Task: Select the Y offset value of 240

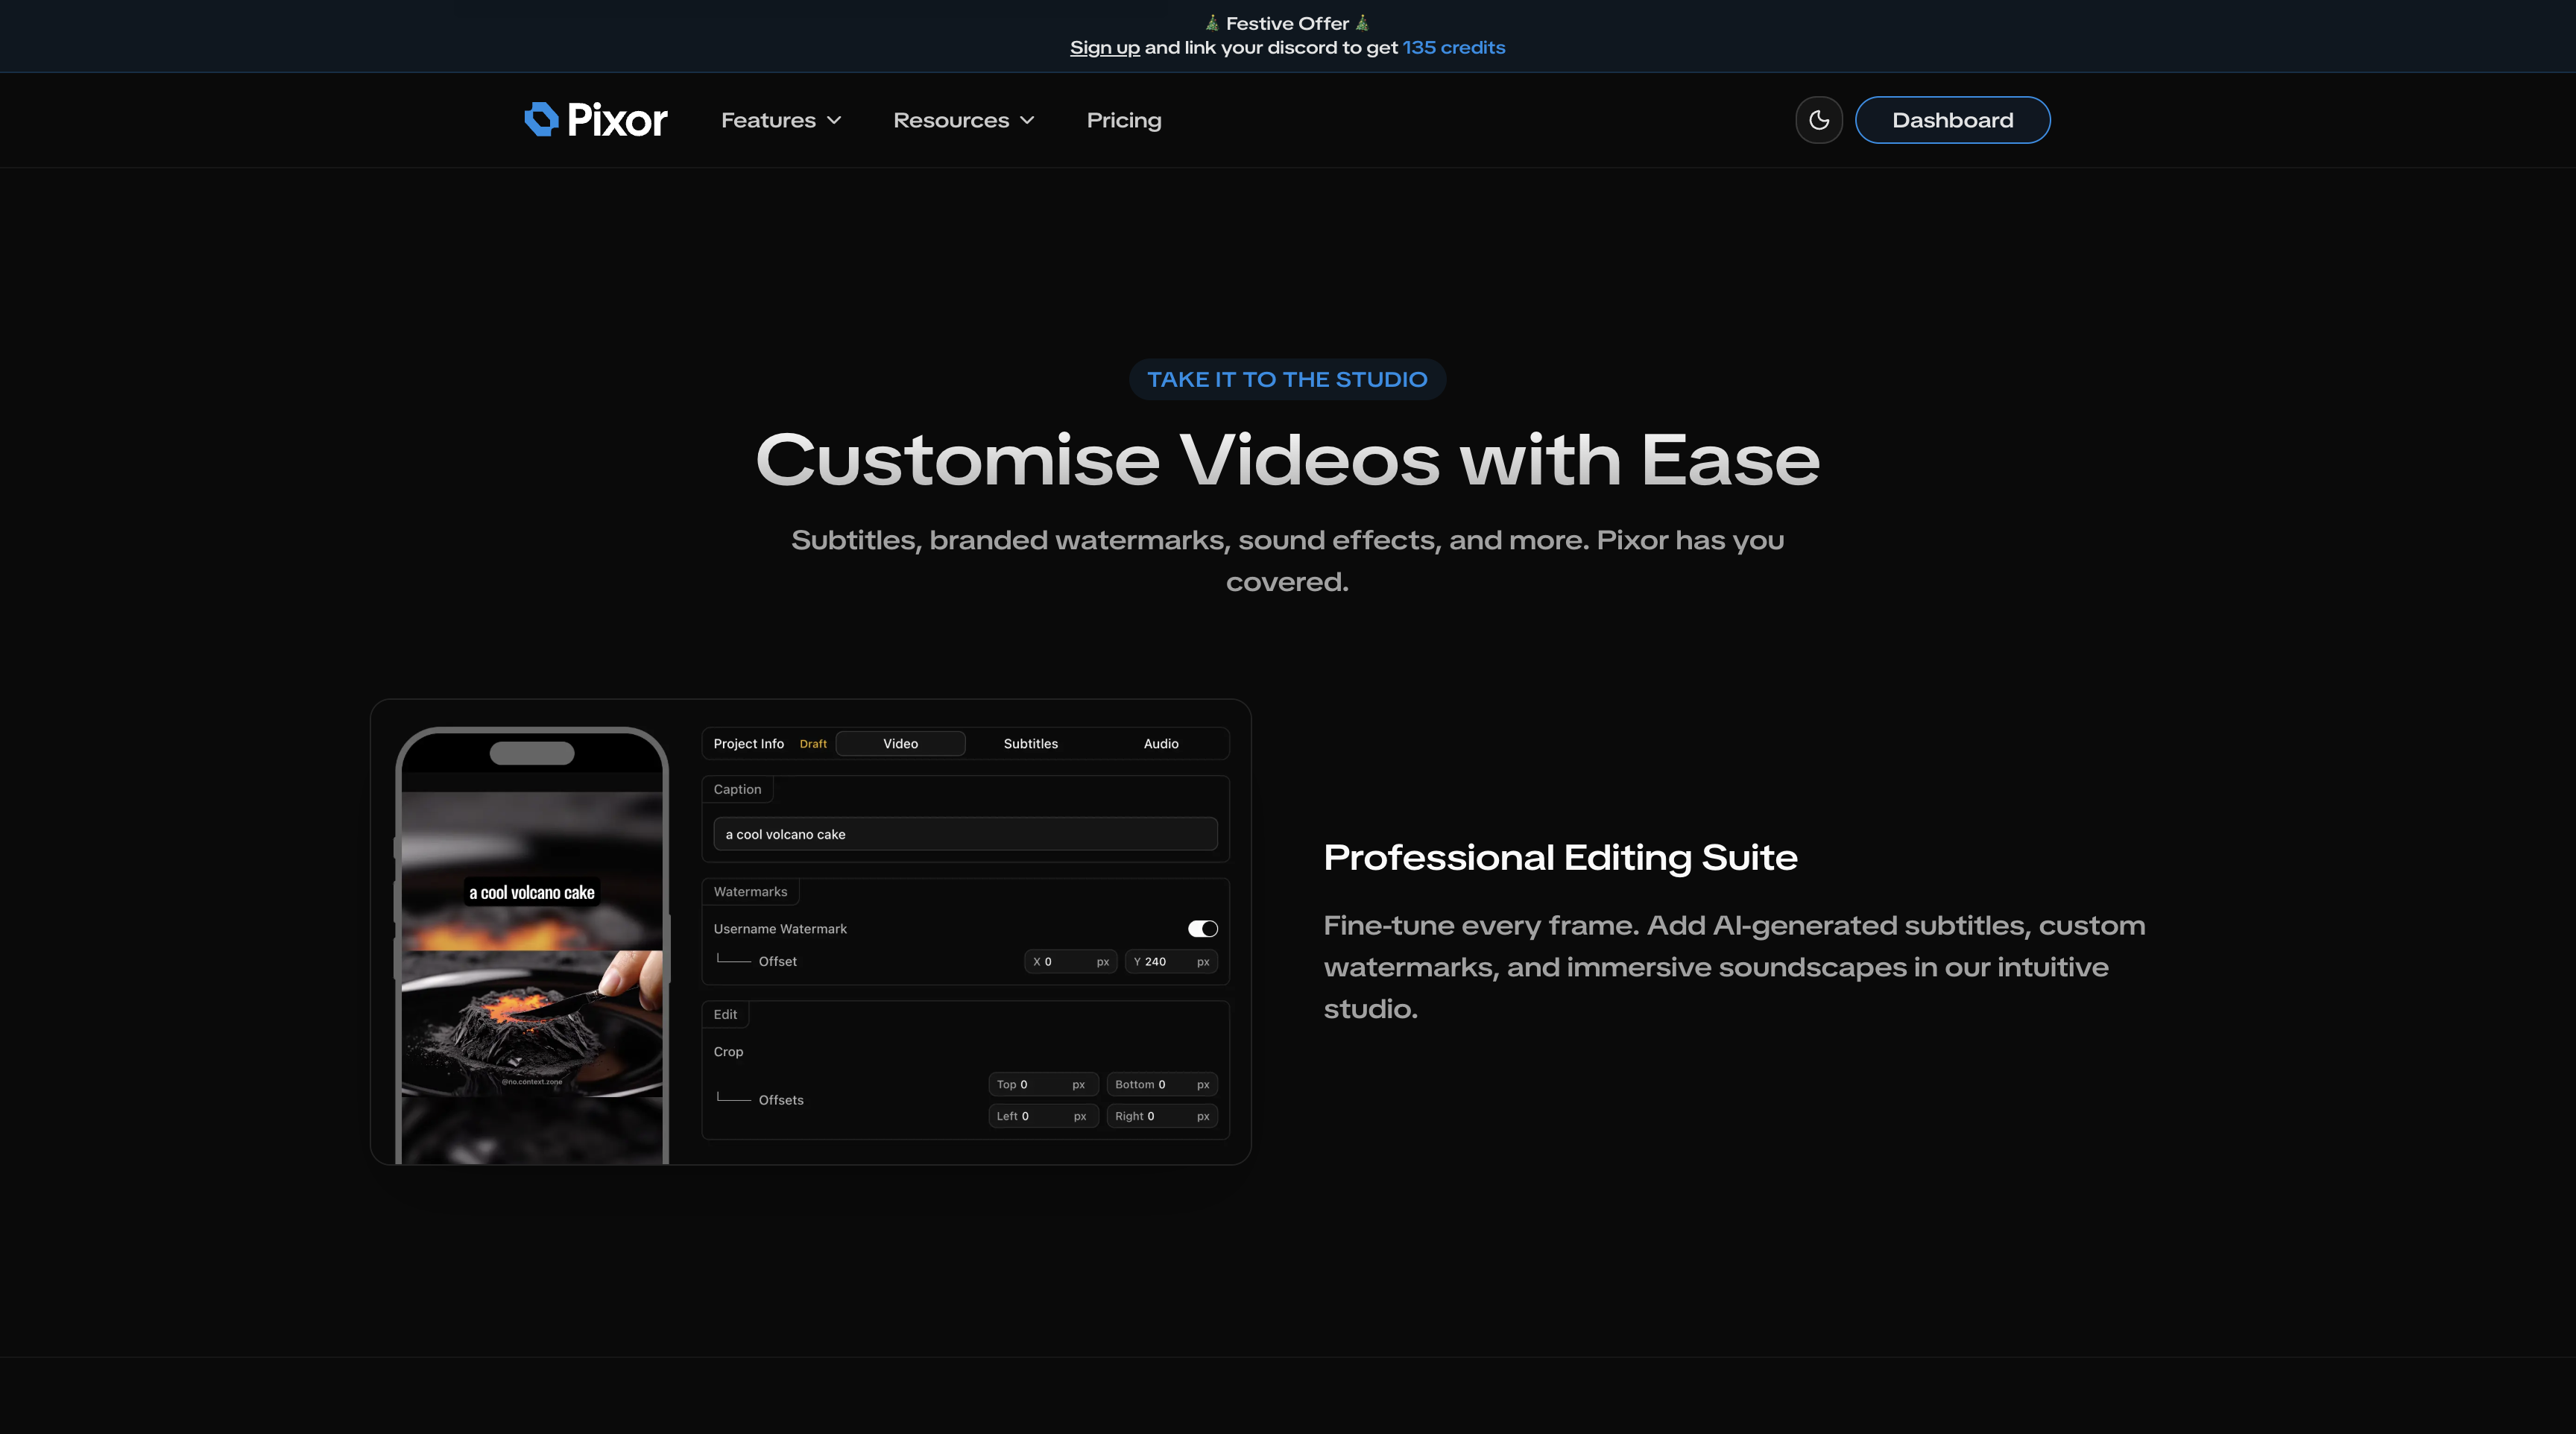Action: pos(1170,961)
